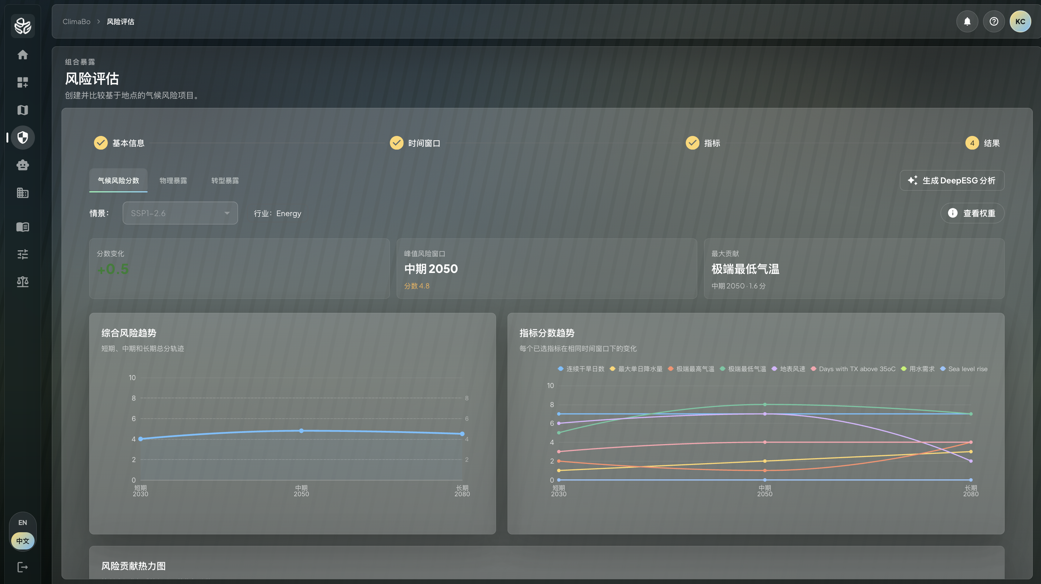Toggle 用水需求 legend series
Viewport: 1041px width, 584px height.
coord(918,369)
